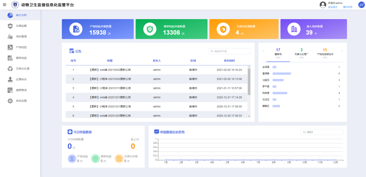
Task: Select the 场所管理 place management sidebar icon
Action: tap(9, 36)
